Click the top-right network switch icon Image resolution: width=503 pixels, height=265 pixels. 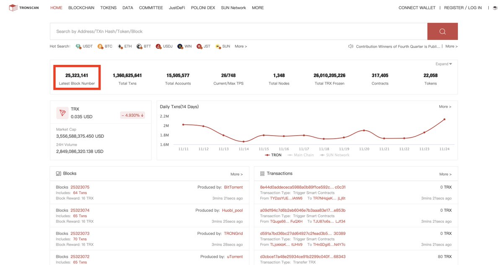pos(495,8)
